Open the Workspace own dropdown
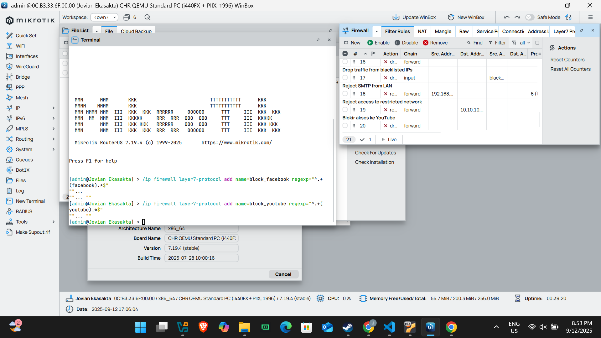This screenshot has width=601, height=338. click(104, 17)
